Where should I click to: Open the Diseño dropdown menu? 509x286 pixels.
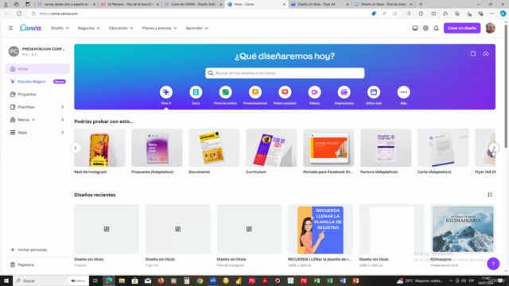pyautogui.click(x=60, y=29)
